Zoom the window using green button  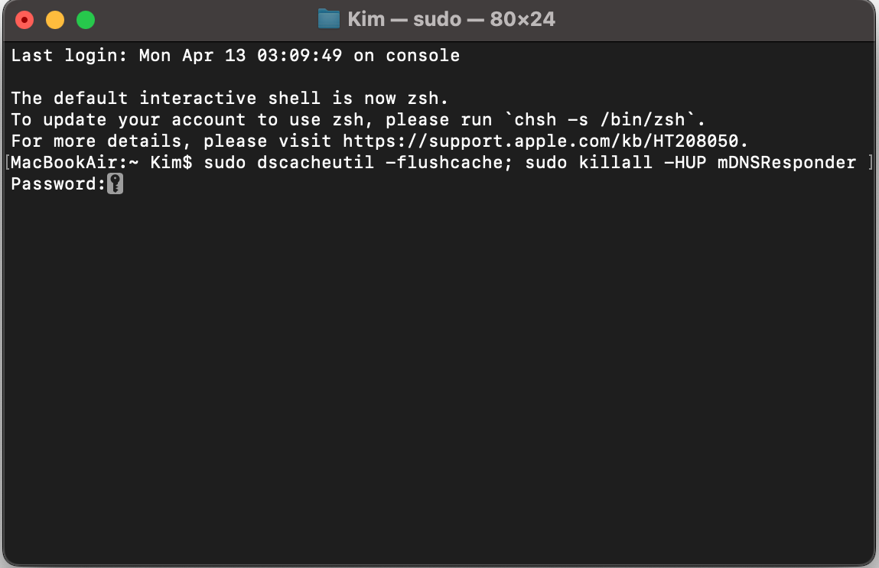click(x=86, y=20)
